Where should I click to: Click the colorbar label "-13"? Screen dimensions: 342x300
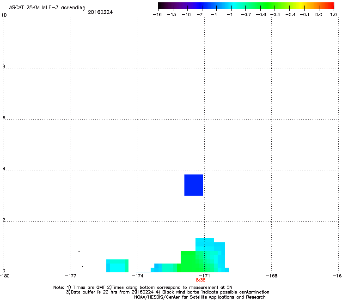171,15
